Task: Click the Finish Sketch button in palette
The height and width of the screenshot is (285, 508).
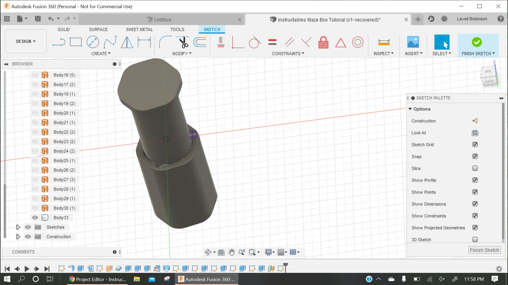Action: coord(484,250)
